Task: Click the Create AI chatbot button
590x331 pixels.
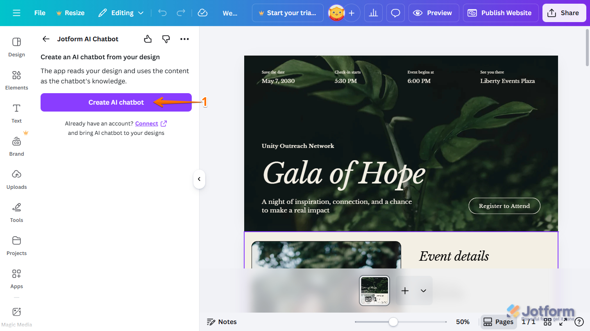Action: (116, 102)
